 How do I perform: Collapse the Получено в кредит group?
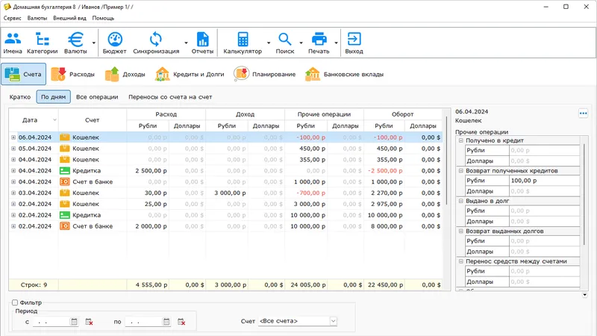tap(460, 140)
